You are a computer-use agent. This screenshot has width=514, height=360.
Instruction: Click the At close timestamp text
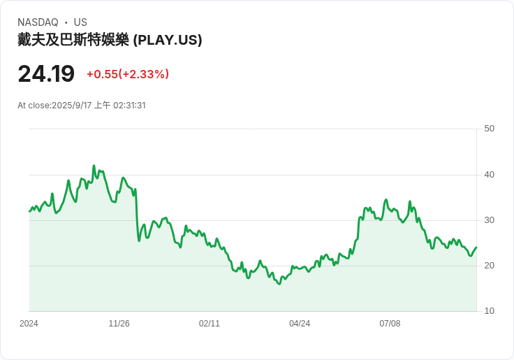point(82,106)
